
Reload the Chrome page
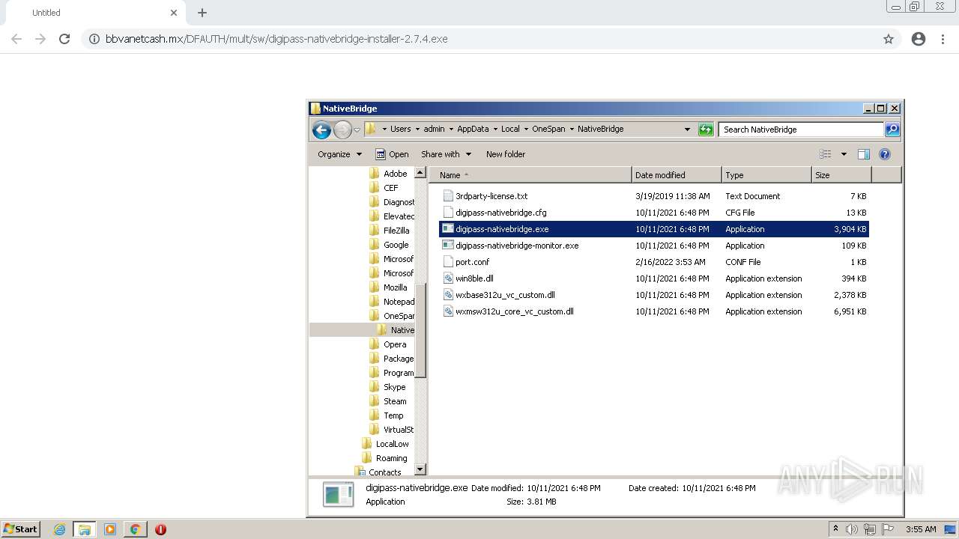pyautogui.click(x=64, y=39)
